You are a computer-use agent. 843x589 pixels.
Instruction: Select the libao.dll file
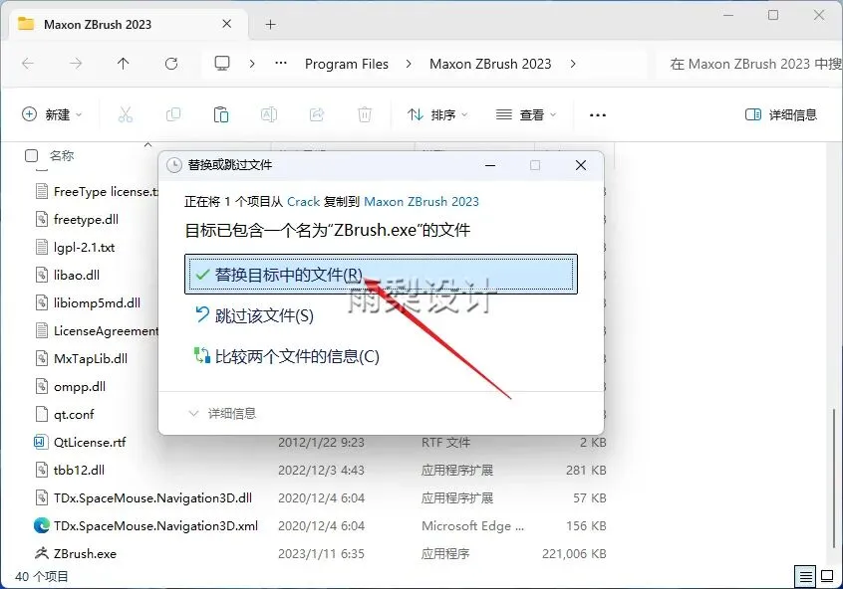(x=77, y=275)
